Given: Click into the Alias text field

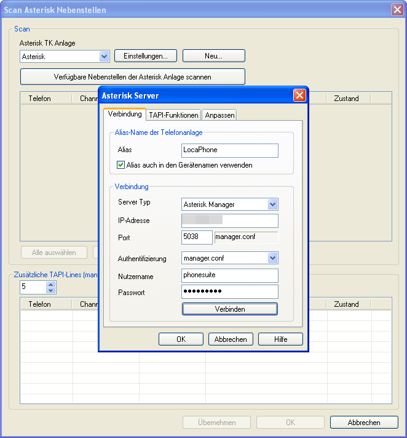Looking at the screenshot, I should [x=230, y=150].
